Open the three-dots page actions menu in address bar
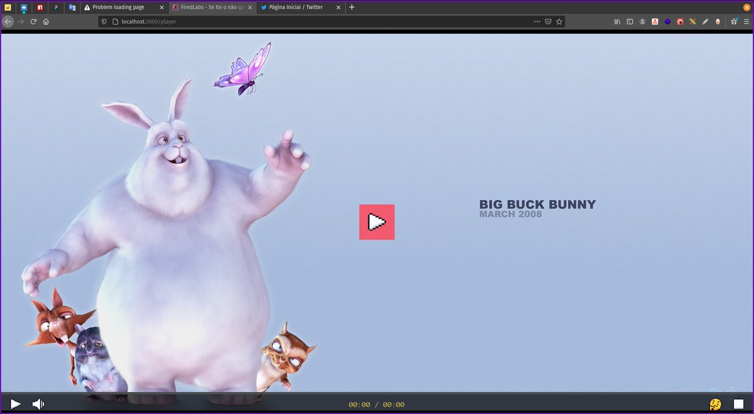Viewport: 754px width, 414px height. coord(537,21)
